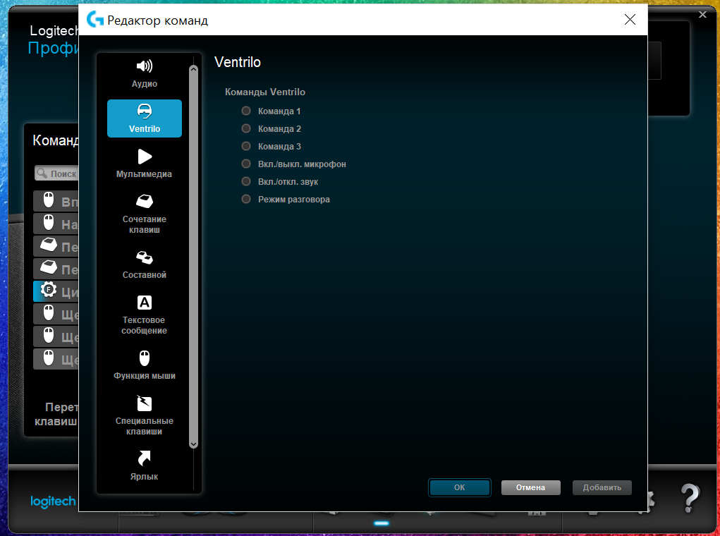Select the Режим разговора radio button
The height and width of the screenshot is (536, 720).
click(246, 199)
